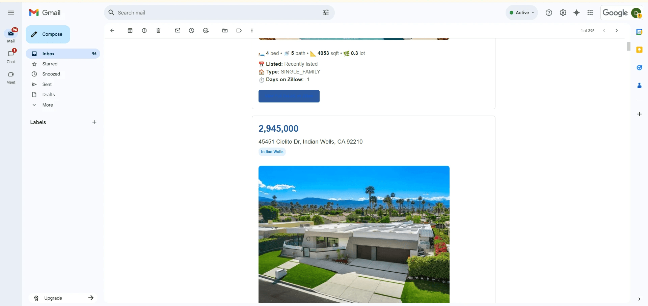Expand the More folders list
The image size is (648, 306).
[48, 105]
